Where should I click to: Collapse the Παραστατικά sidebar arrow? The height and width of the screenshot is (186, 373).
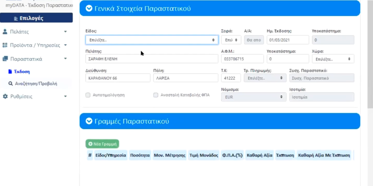(65, 59)
